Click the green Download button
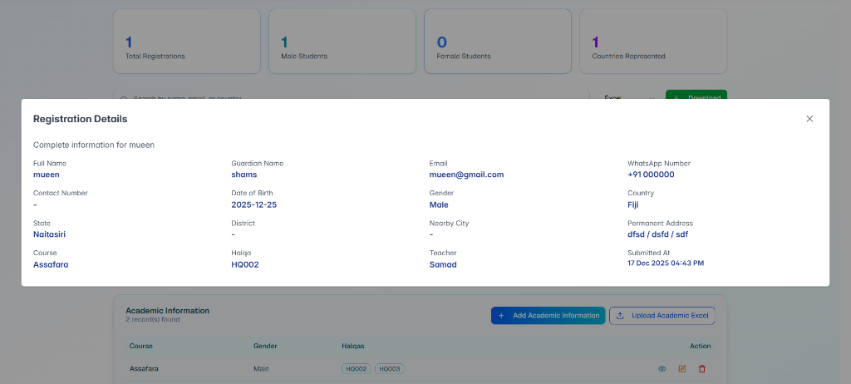This screenshot has height=384, width=851. (696, 96)
